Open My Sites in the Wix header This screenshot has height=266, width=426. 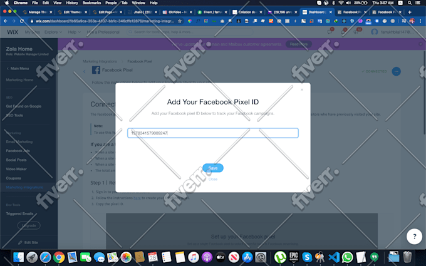33,32
